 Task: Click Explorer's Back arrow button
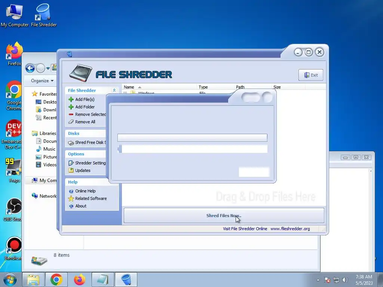pos(30,68)
